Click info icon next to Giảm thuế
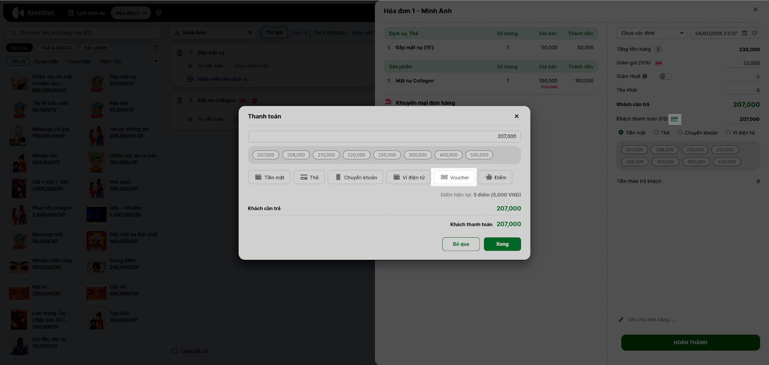 pyautogui.click(x=645, y=76)
